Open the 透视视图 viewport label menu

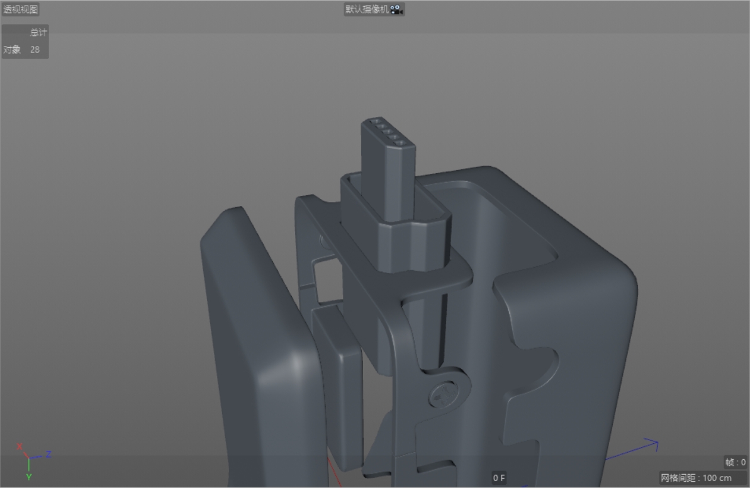pyautogui.click(x=20, y=8)
